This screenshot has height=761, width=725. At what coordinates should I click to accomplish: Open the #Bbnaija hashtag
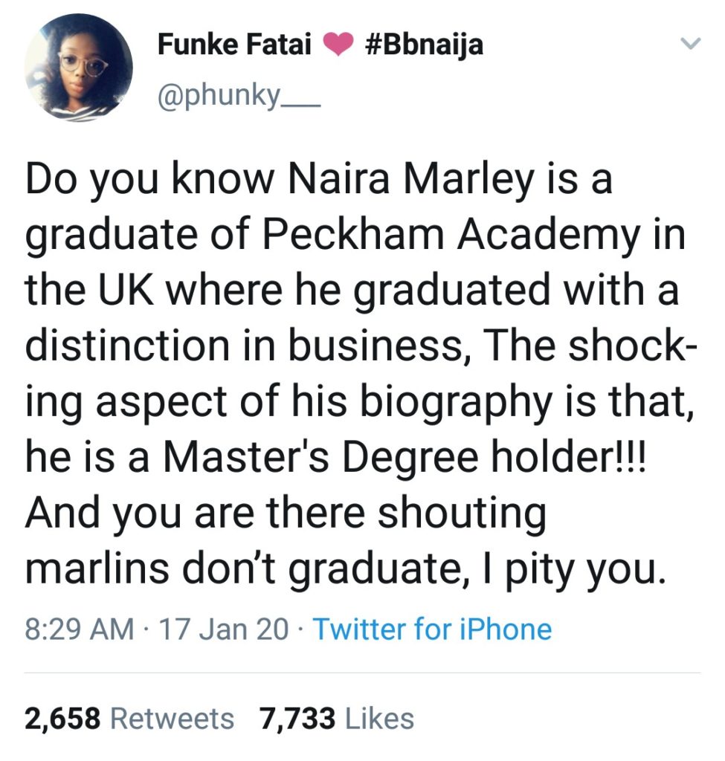425,45
